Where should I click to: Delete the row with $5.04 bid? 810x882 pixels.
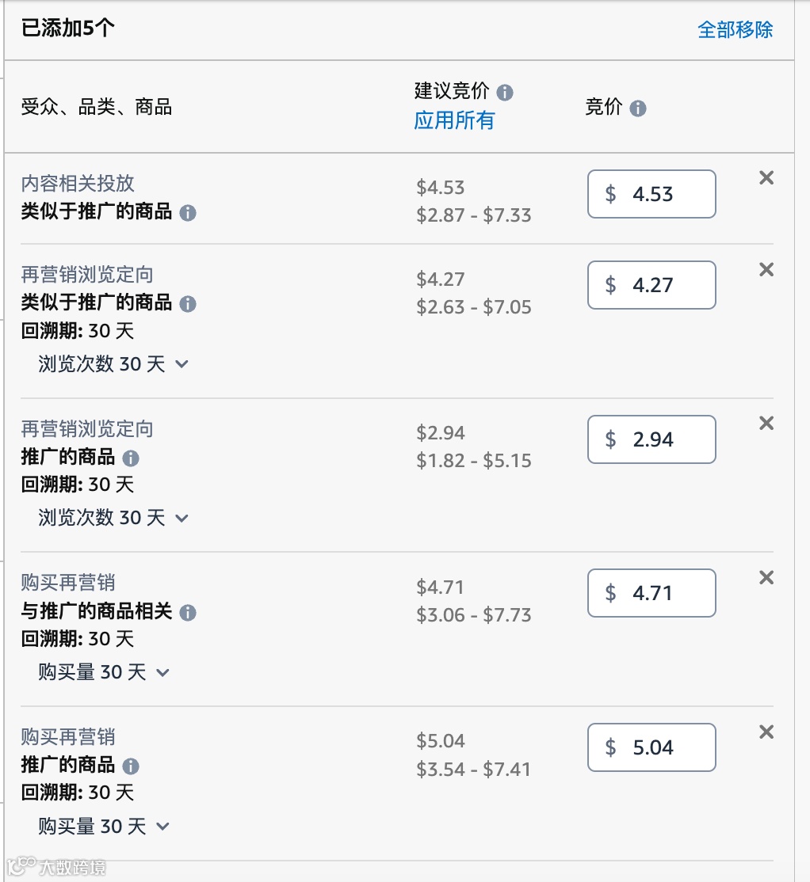click(766, 732)
